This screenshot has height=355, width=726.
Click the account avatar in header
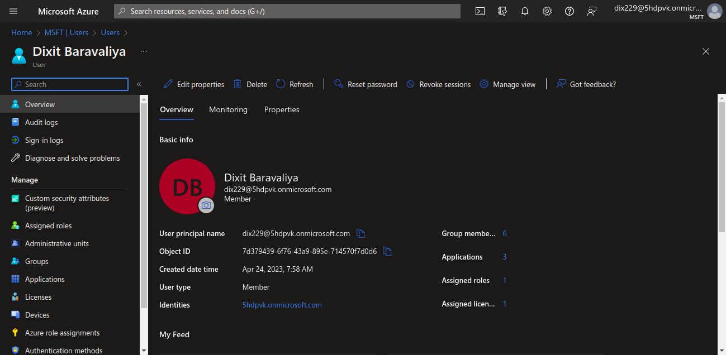(x=714, y=11)
